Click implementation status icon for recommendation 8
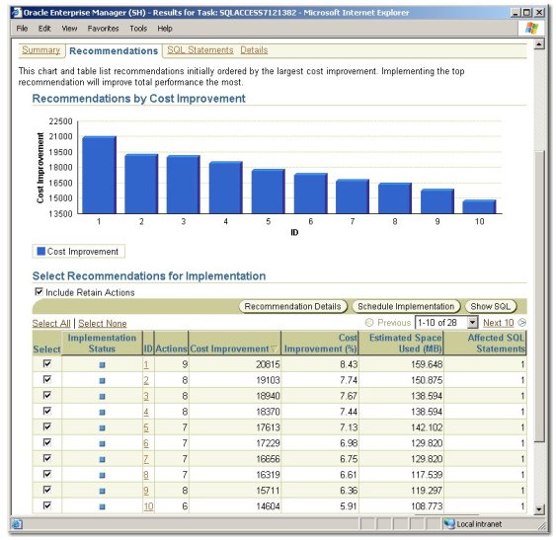The width and height of the screenshot is (556, 540). coord(102,475)
